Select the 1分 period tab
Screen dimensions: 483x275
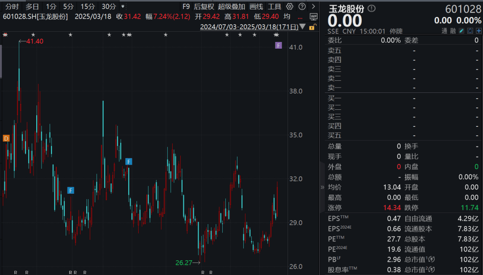51,6
